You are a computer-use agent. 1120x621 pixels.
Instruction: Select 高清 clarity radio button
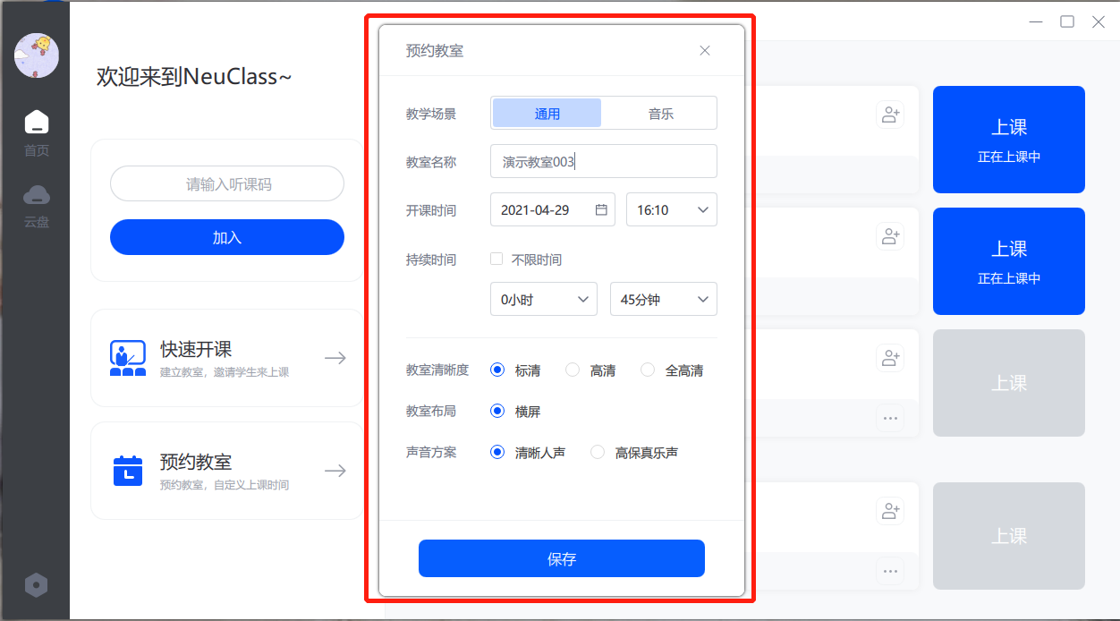pyautogui.click(x=573, y=370)
